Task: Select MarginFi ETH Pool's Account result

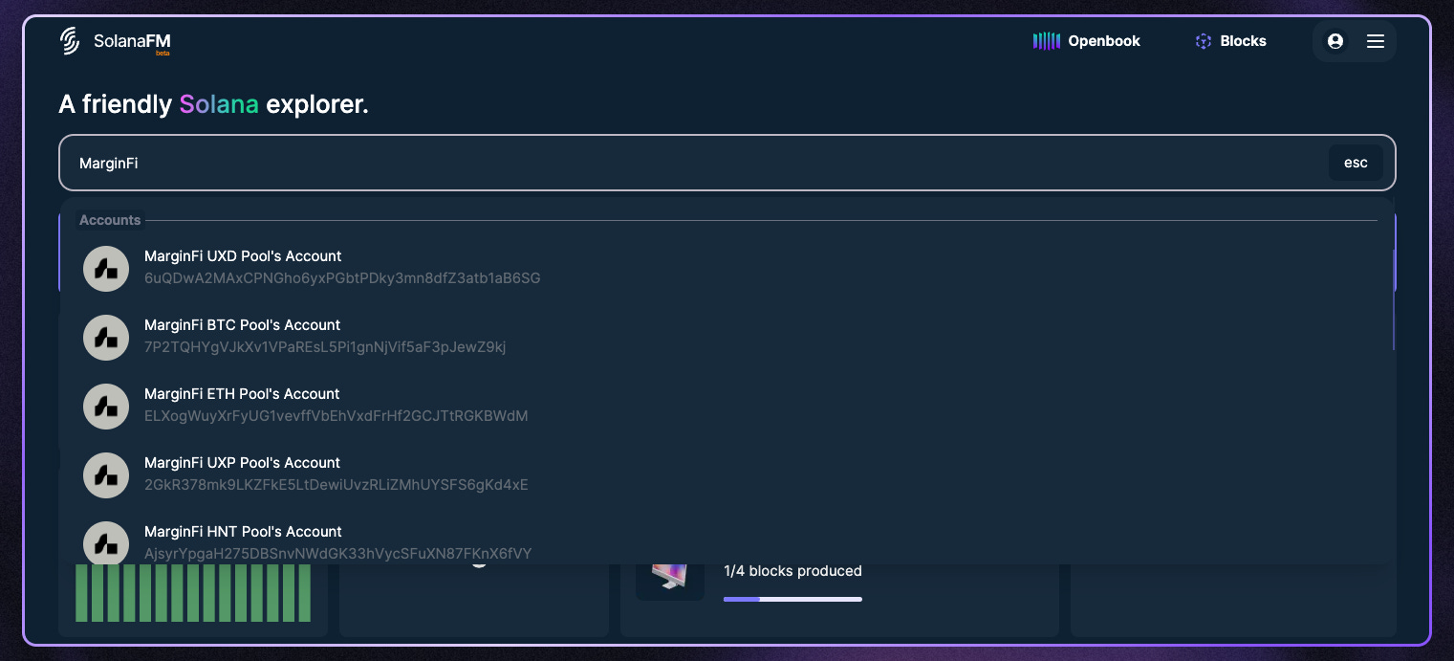Action: [x=727, y=406]
